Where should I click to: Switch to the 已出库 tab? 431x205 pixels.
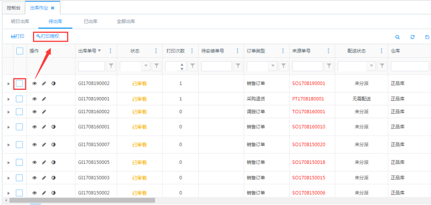click(91, 22)
